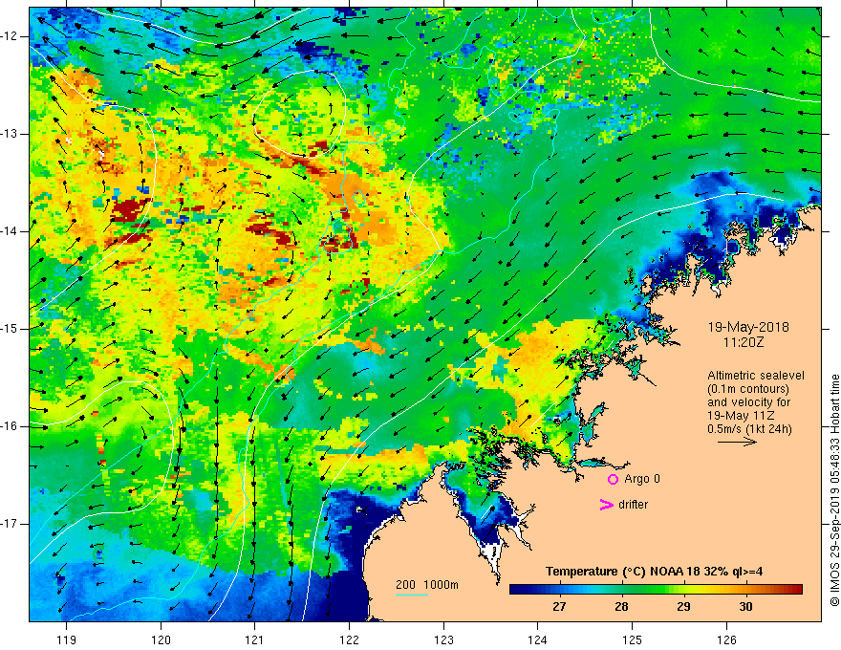Click the velocity scale arrow in legend
The width and height of the screenshot is (841, 650).
[737, 442]
